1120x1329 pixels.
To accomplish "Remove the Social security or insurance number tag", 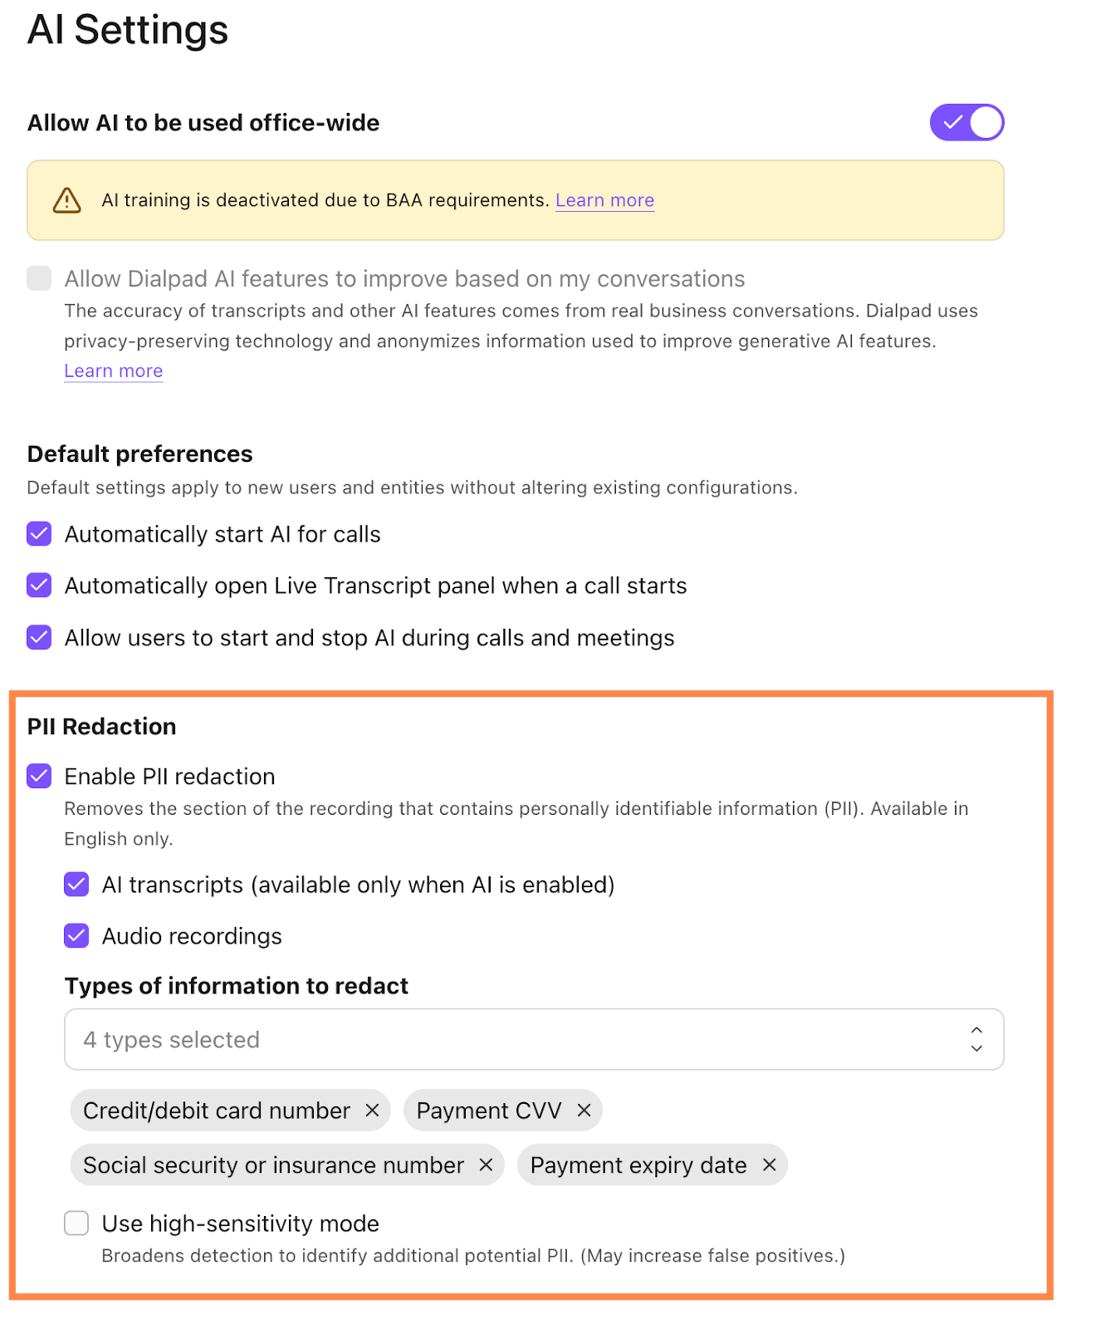I will (487, 1165).
